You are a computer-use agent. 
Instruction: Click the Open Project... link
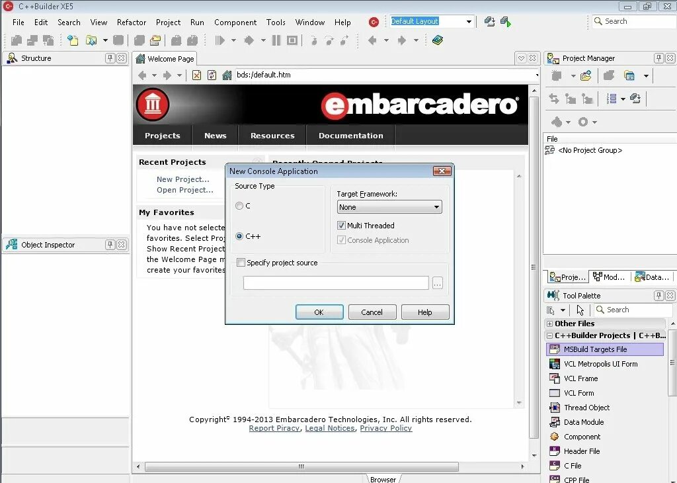click(x=185, y=190)
